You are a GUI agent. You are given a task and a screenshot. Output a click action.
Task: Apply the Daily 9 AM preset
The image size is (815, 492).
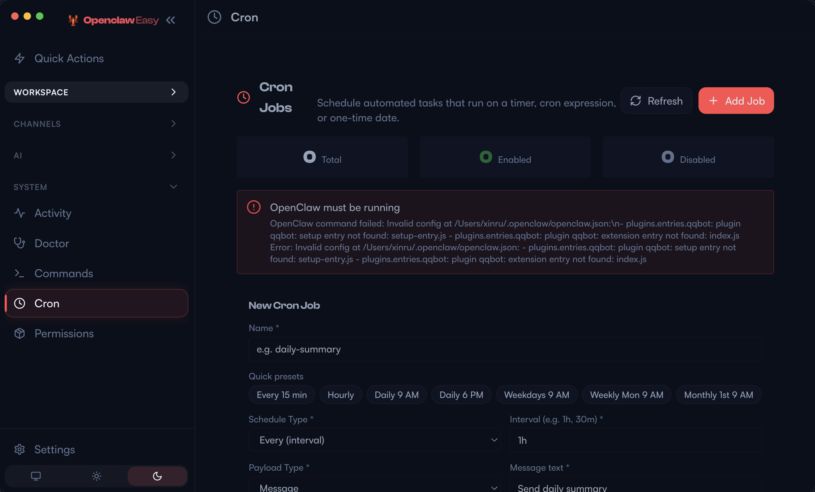coord(397,395)
